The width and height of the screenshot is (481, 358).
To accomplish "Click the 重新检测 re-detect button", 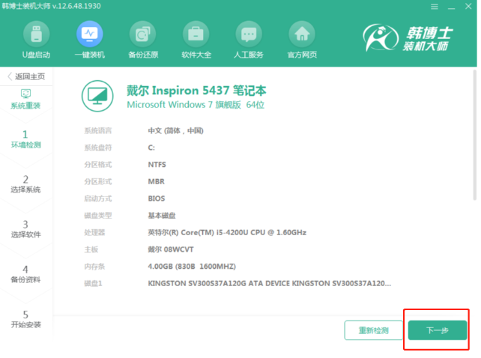I will pos(374,330).
